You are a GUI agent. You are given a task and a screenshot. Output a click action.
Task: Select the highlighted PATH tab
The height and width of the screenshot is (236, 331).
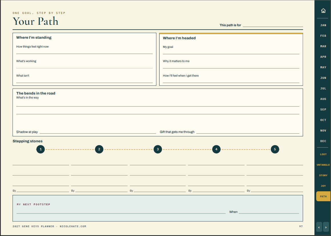pos(323,196)
